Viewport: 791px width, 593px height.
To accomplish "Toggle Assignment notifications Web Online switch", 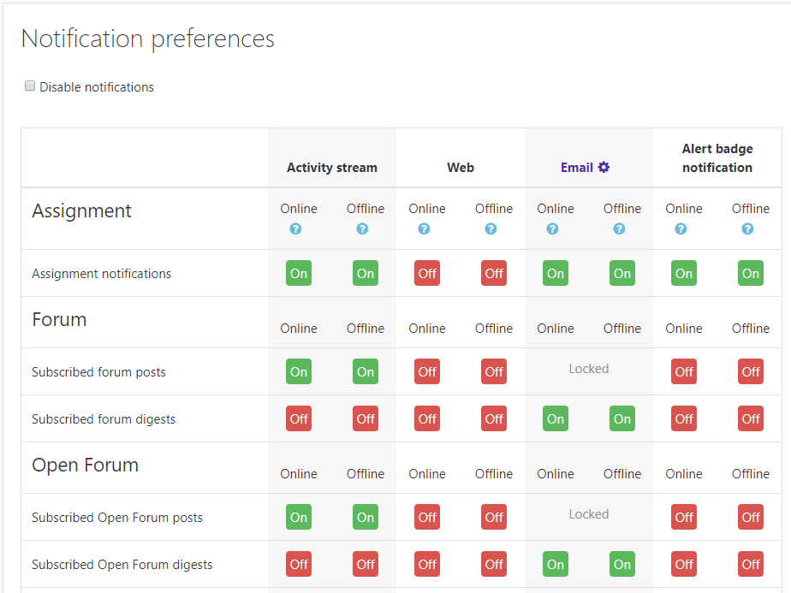I will pyautogui.click(x=427, y=274).
